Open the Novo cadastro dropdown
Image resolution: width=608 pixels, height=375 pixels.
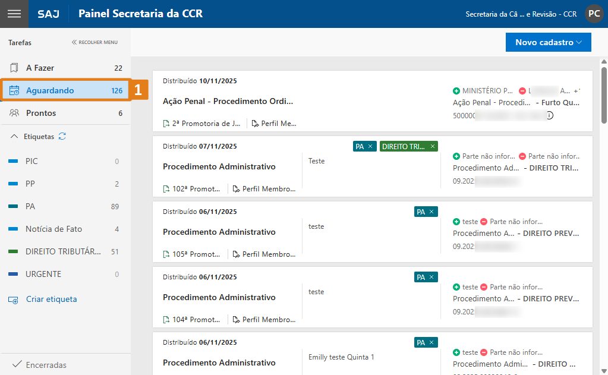(x=547, y=42)
